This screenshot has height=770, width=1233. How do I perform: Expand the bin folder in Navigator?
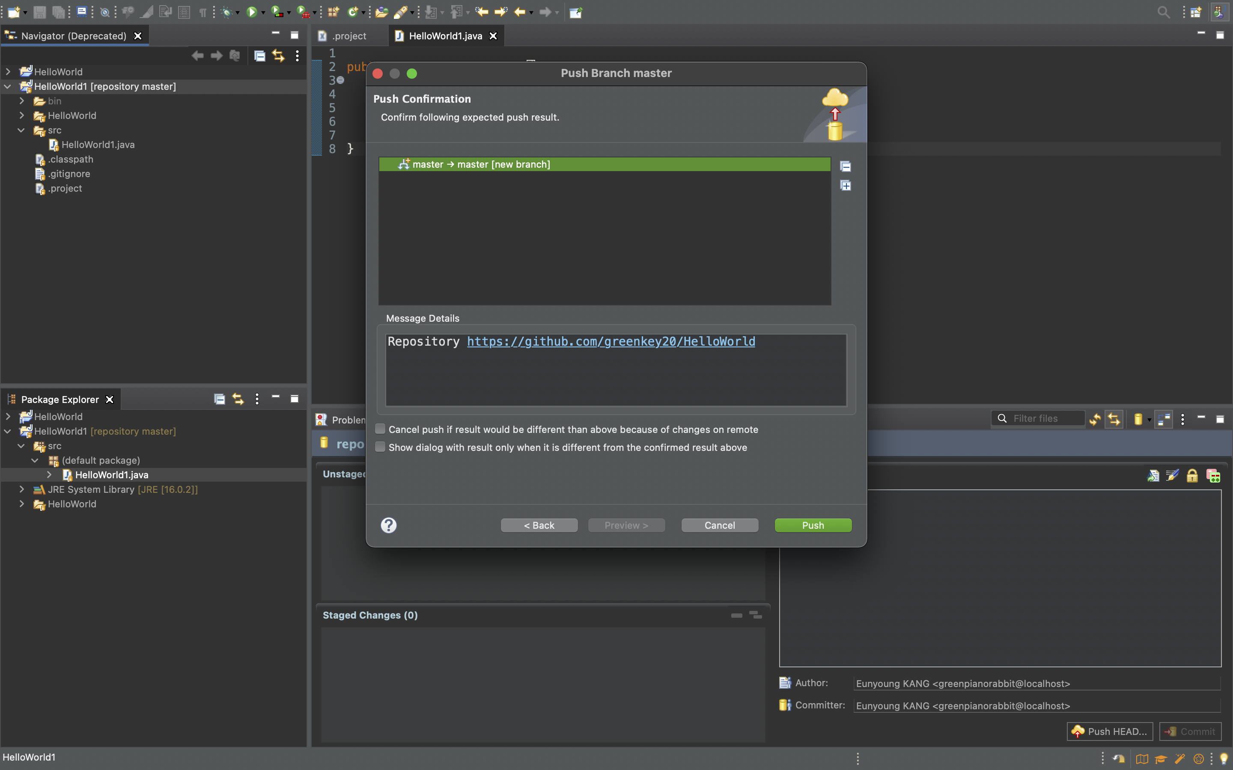[x=22, y=101]
